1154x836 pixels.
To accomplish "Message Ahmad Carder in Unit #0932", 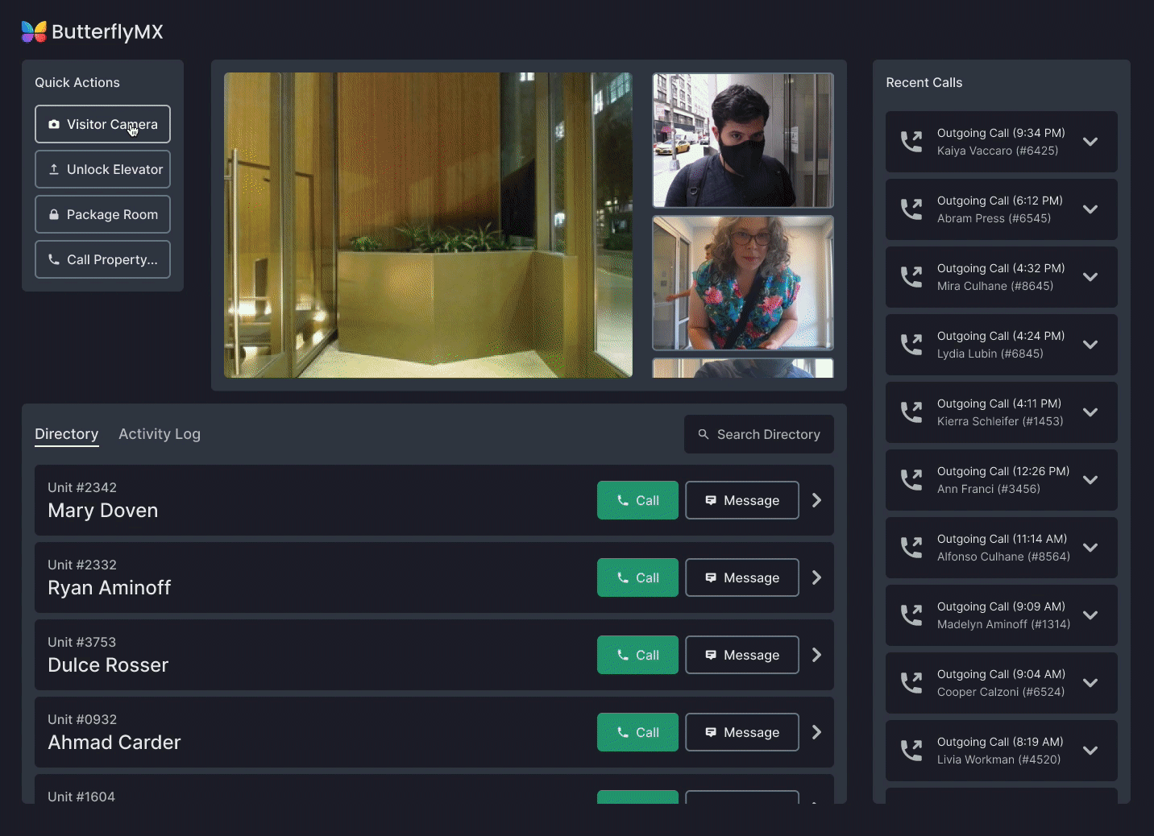I will point(741,732).
